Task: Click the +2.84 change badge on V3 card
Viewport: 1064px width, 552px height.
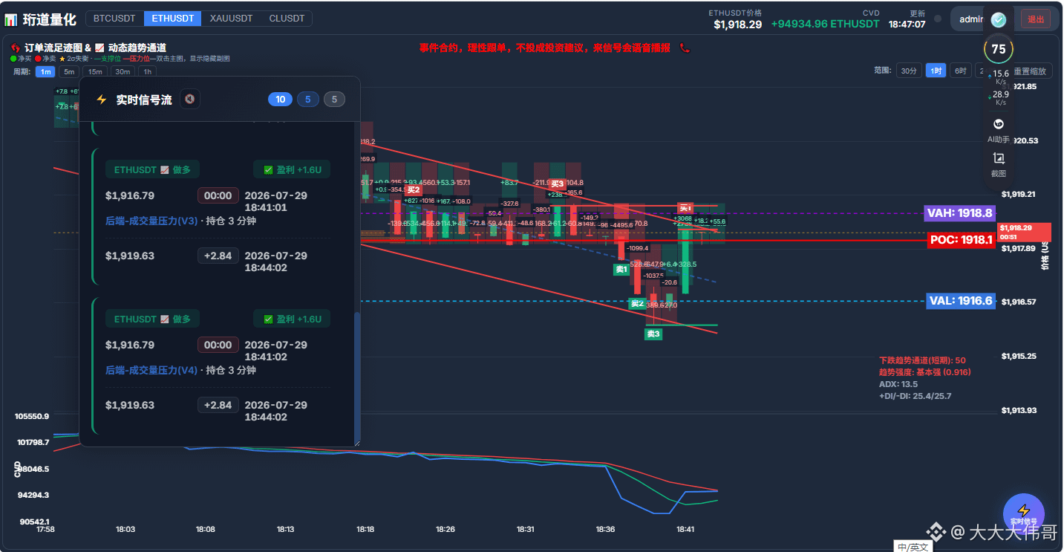Action: [218, 256]
